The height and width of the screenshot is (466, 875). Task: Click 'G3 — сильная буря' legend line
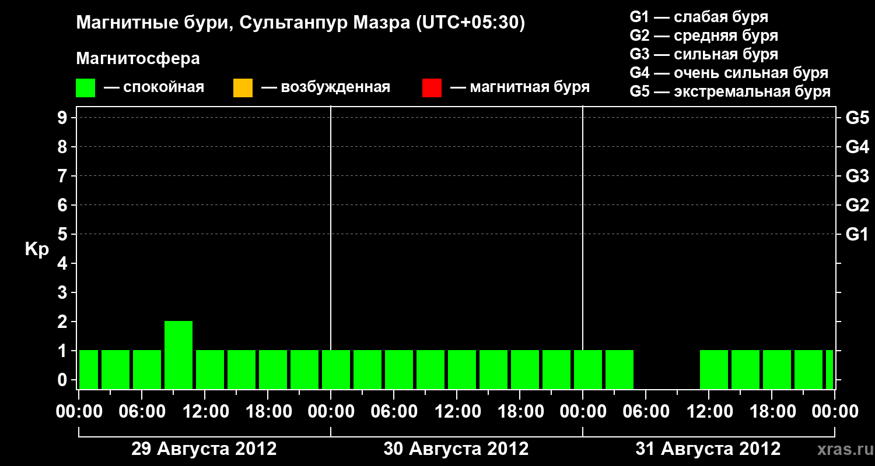703,54
